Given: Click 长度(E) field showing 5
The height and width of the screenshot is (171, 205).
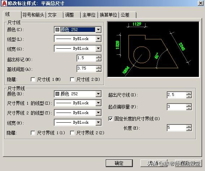Looking at the screenshot, I should [x=176, y=128].
